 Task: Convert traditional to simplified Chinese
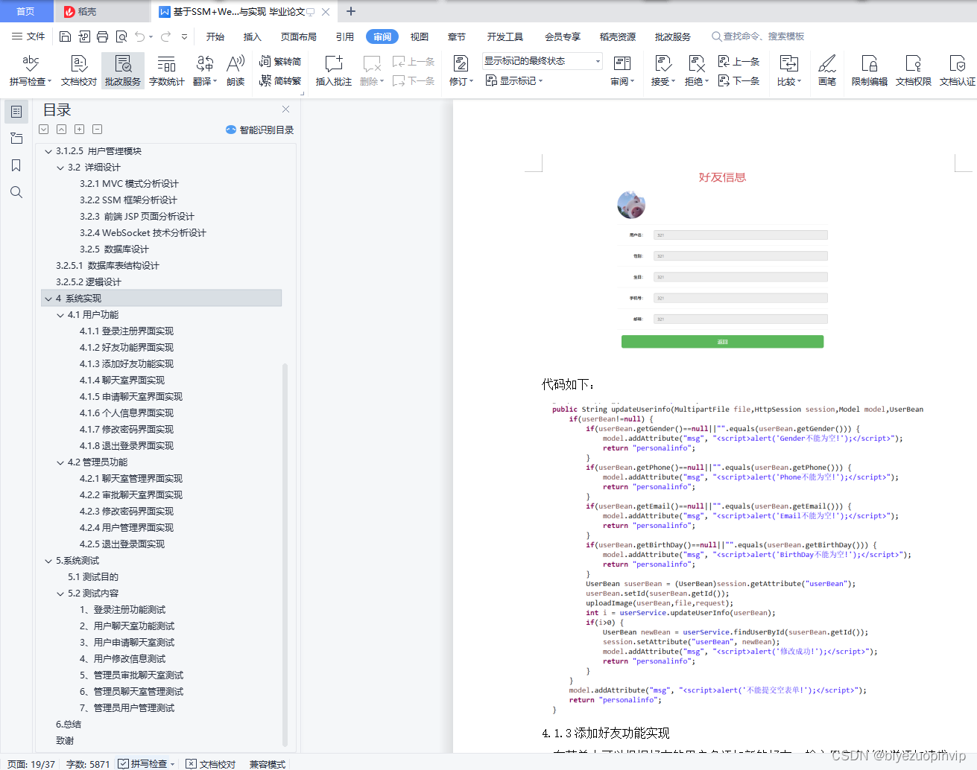(280, 62)
